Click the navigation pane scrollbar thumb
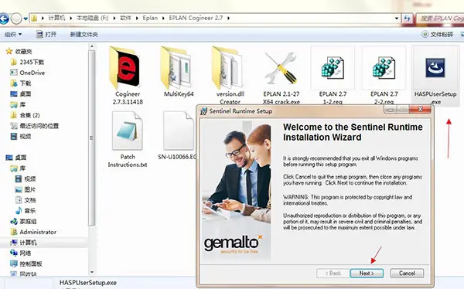 [92, 138]
